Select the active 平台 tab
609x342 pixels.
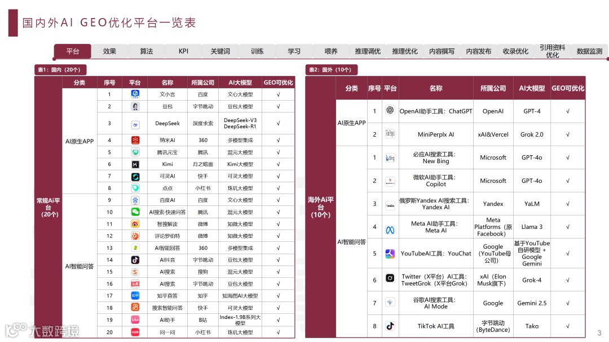[x=73, y=51]
